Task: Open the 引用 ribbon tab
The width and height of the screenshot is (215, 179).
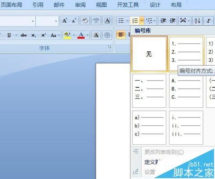Action: [38, 5]
